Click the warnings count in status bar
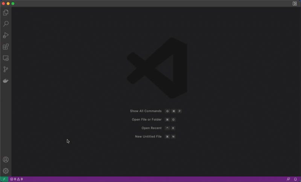The image size is (301, 182). 20,179
